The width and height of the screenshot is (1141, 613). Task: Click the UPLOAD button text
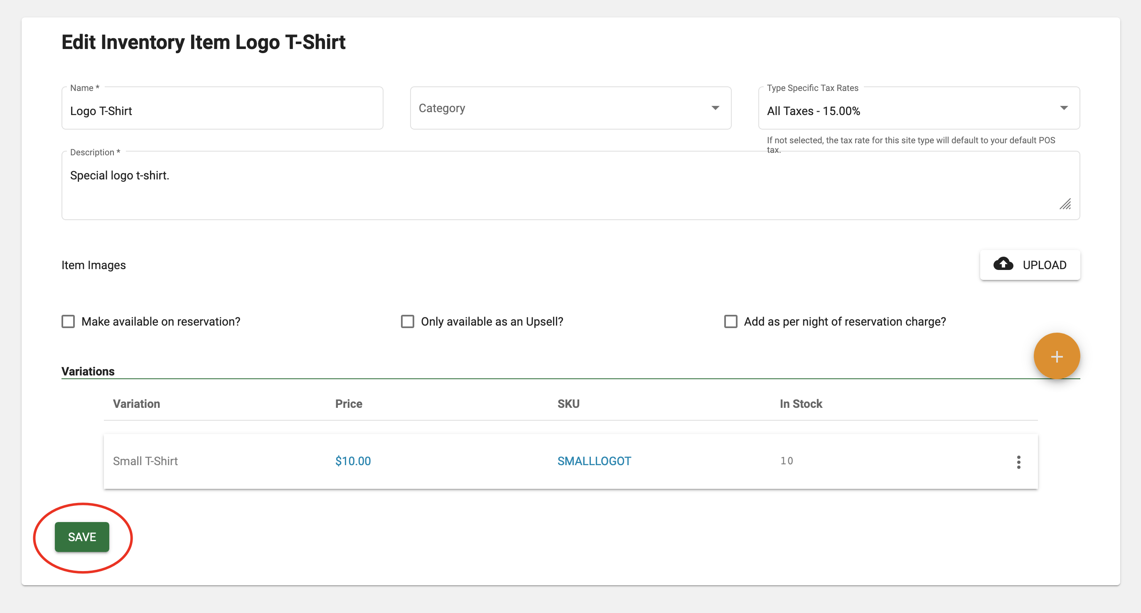[1044, 265]
